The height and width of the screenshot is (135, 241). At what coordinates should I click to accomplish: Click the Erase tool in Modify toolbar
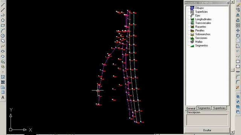(x=238, y=4)
